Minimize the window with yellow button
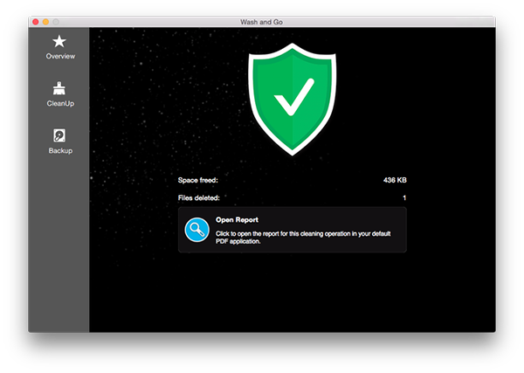The width and height of the screenshot is (524, 373). tap(45, 22)
